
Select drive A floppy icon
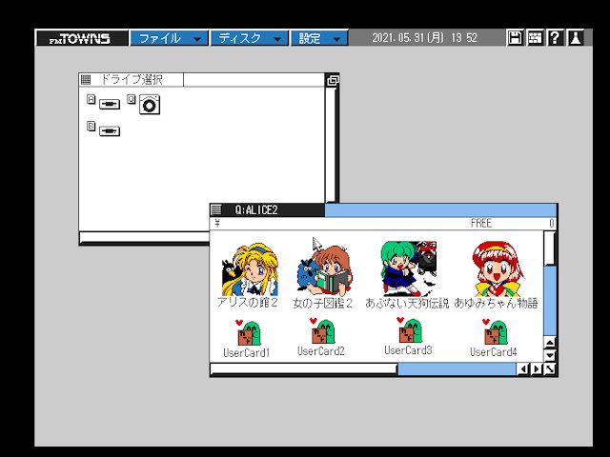pyautogui.click(x=110, y=104)
